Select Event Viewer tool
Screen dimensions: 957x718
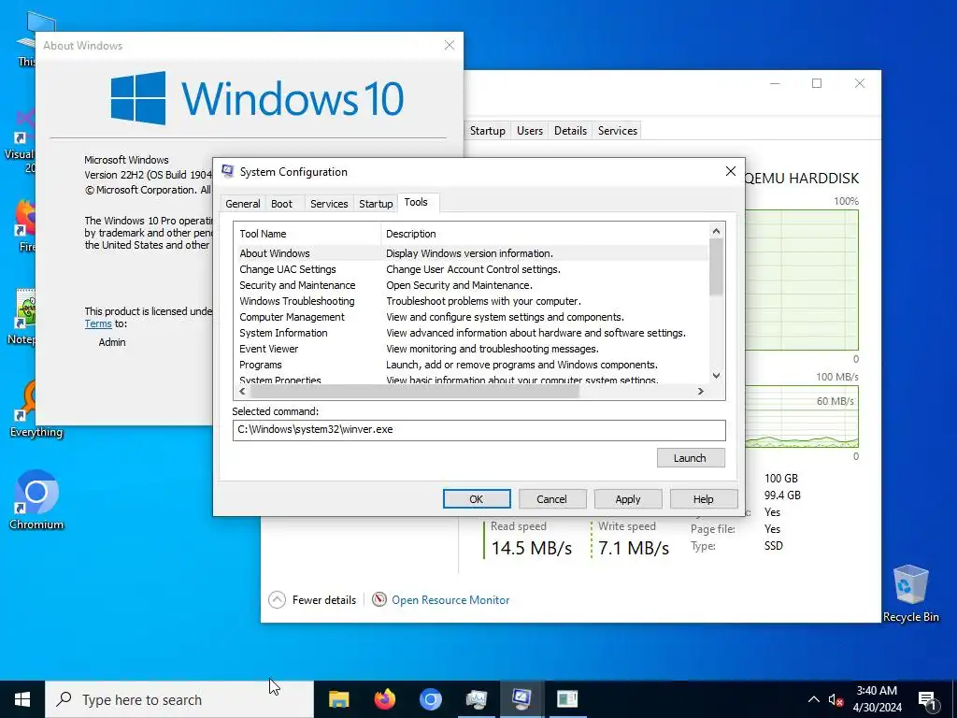[471, 349]
